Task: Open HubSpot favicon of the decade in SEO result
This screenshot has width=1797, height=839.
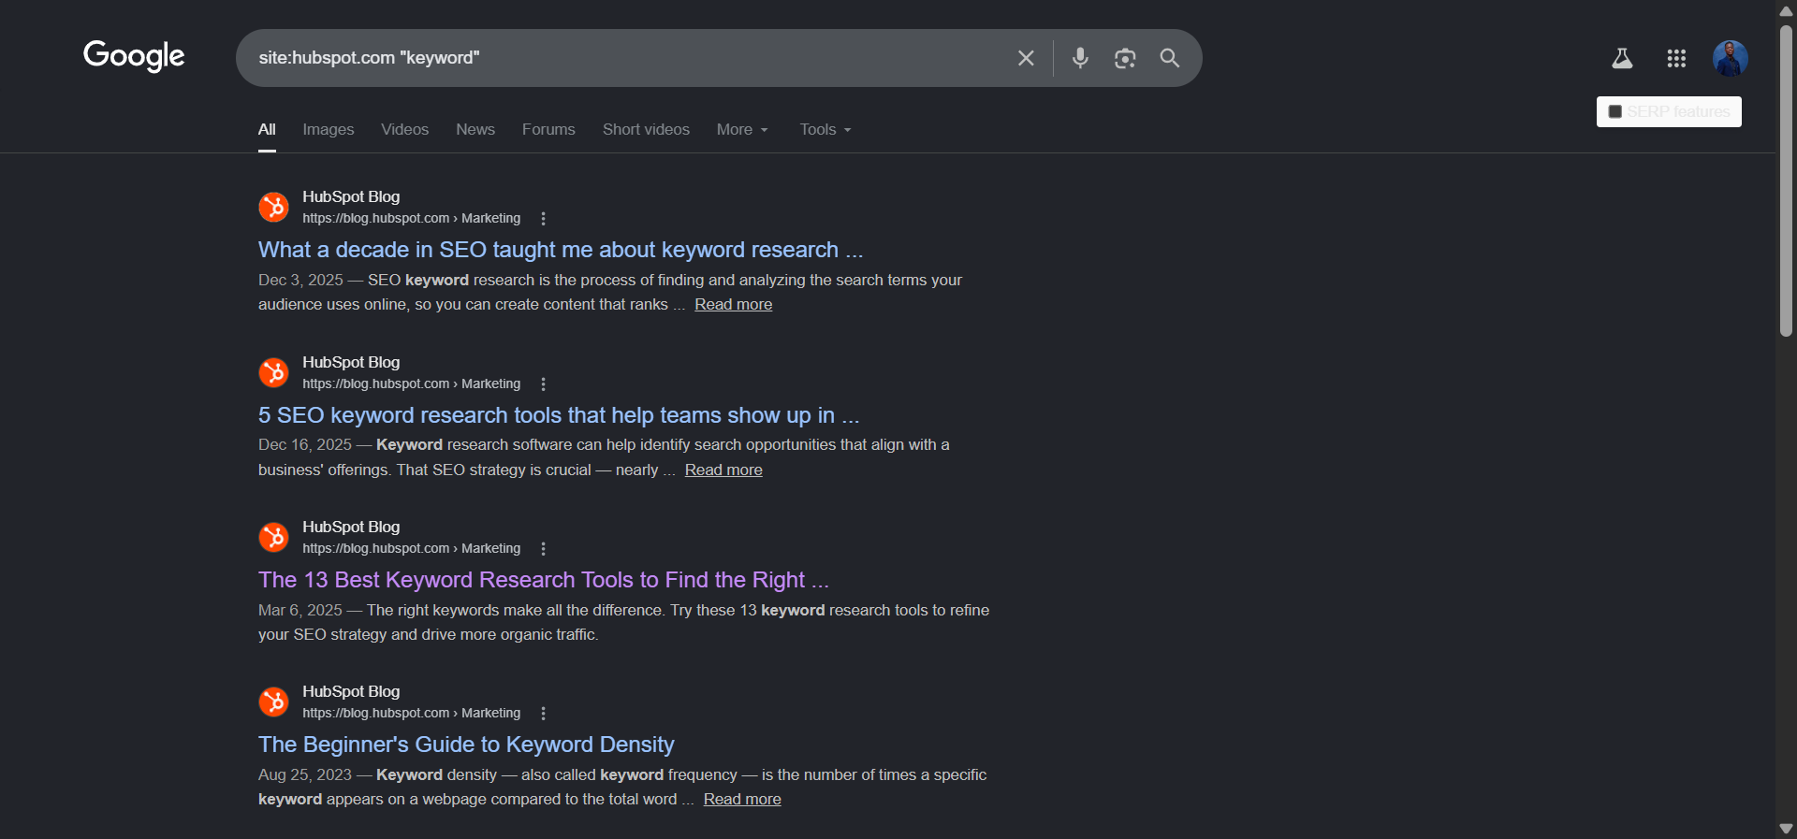Action: point(273,207)
